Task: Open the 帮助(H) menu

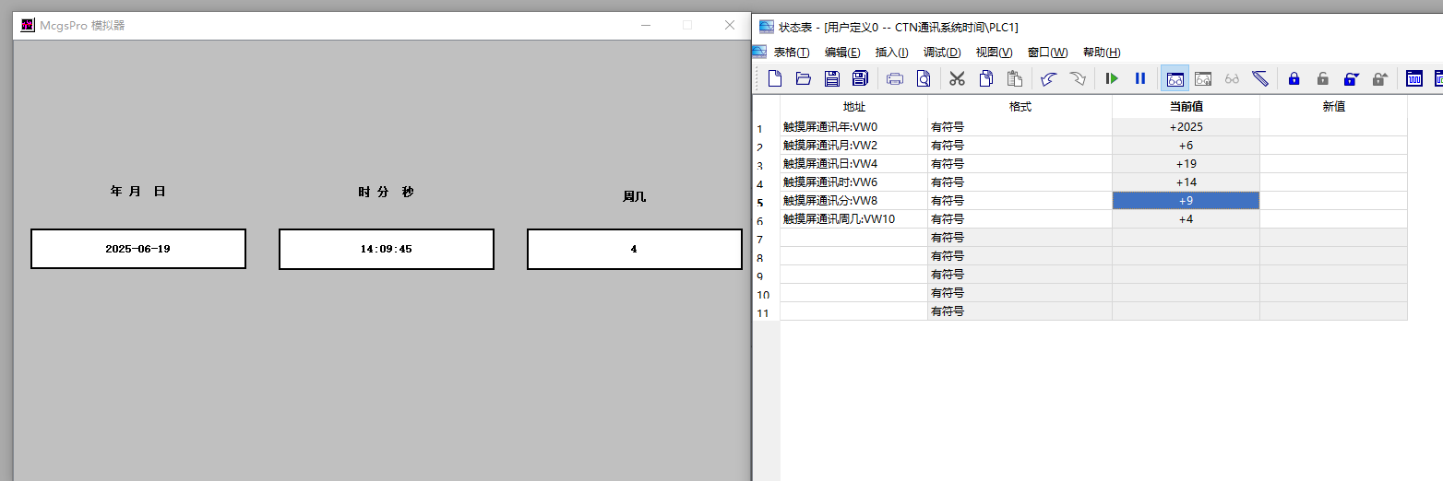Action: (1102, 53)
